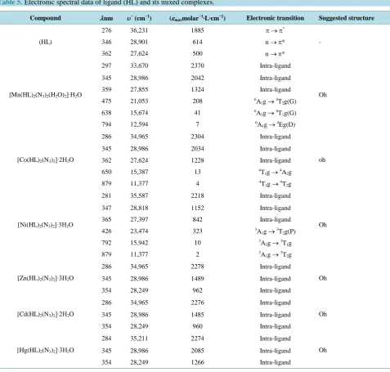390x372 pixels.
Task: Click the absorptivity value 1485
Action: point(197,315)
